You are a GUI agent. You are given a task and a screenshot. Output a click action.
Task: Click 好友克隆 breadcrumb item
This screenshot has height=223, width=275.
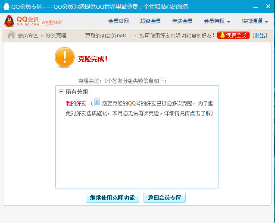(56, 35)
